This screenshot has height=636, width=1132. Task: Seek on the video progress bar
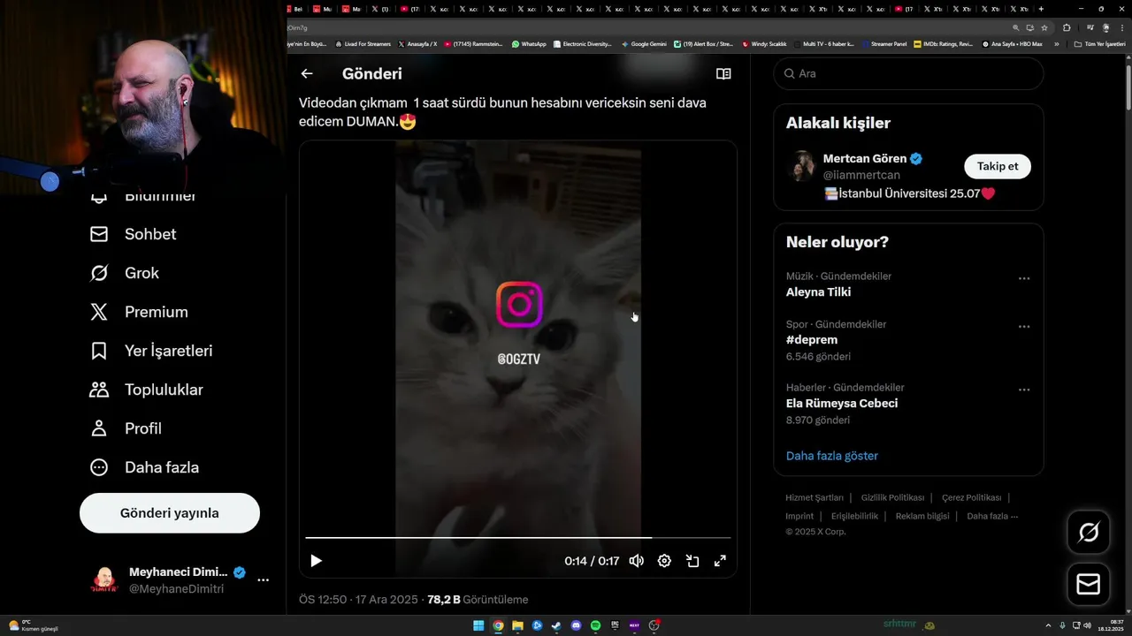tap(518, 537)
